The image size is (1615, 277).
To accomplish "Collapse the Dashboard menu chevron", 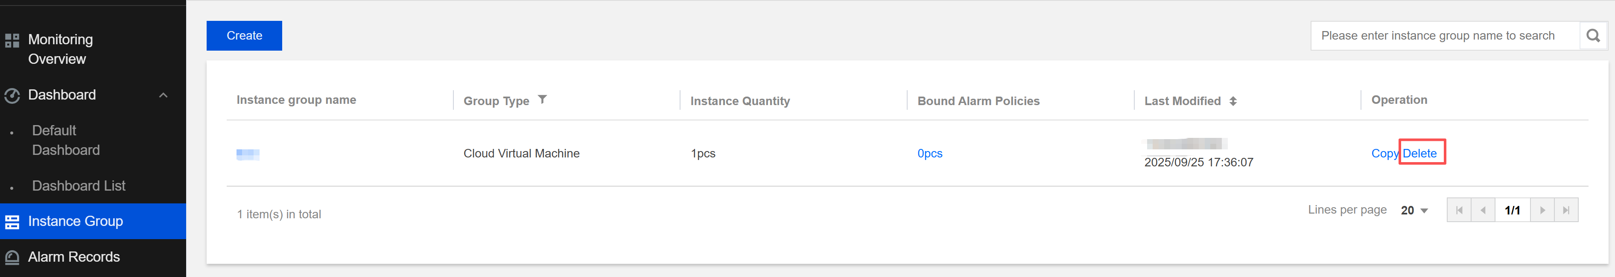I will [x=164, y=95].
